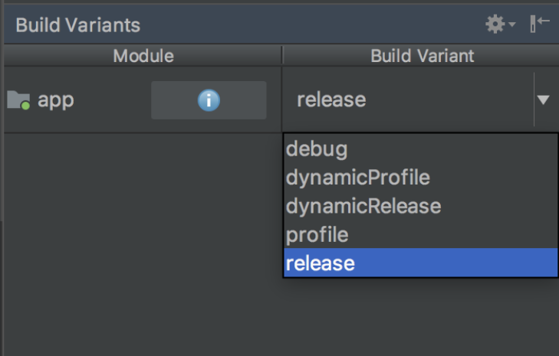559x356 pixels.
Task: Click the blue info icon
Action: [x=209, y=100]
